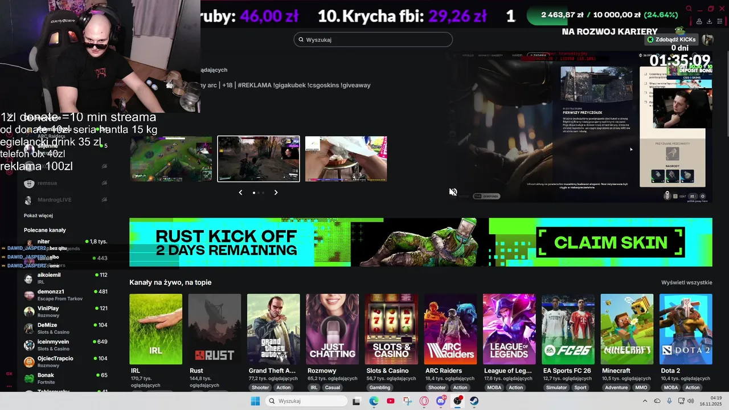The width and height of the screenshot is (729, 410).
Task: Open YouTube app from the taskbar
Action: point(391,401)
